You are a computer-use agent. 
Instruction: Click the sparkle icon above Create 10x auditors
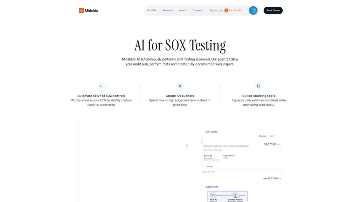[180, 86]
